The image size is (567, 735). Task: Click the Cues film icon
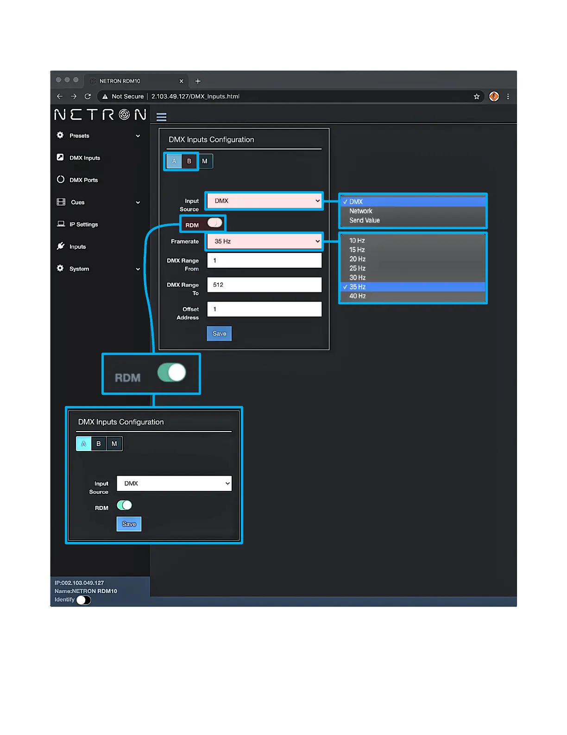tap(61, 202)
